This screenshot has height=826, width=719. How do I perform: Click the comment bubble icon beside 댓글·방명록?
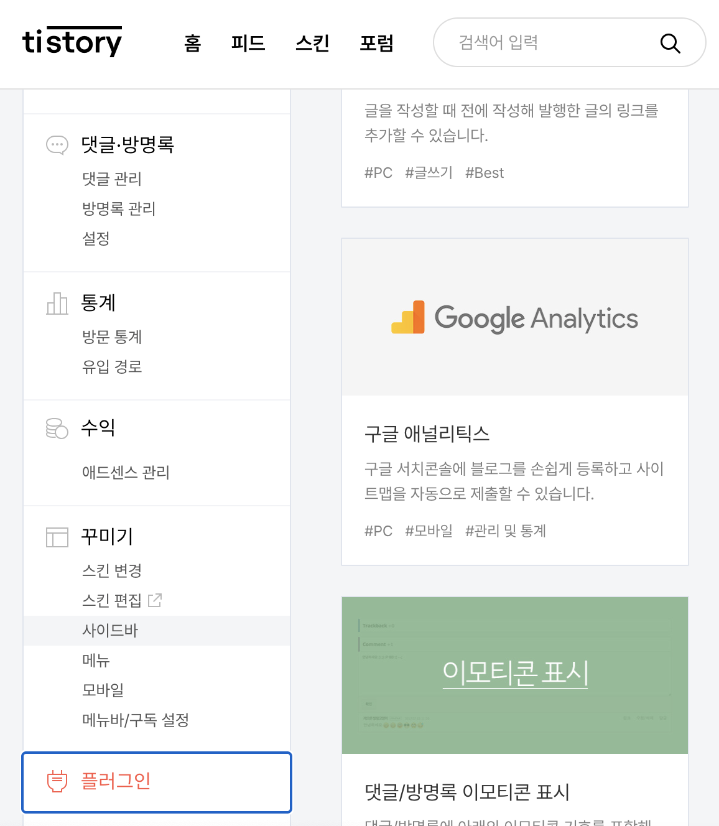[57, 145]
